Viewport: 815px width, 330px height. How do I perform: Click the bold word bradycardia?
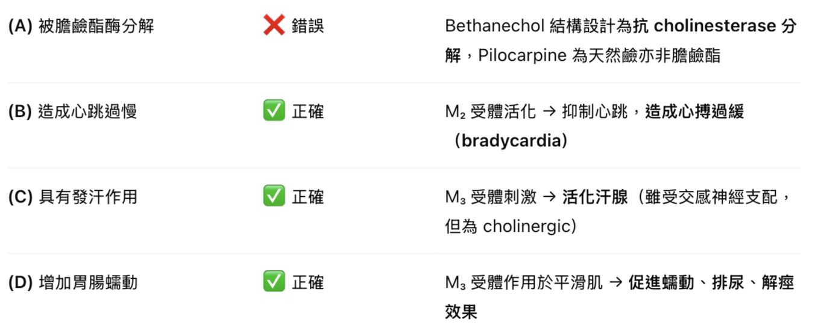click(510, 142)
